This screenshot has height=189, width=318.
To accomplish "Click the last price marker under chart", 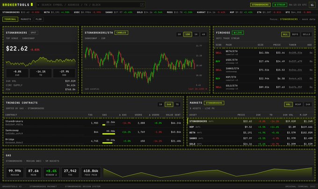I will point(197,89).
